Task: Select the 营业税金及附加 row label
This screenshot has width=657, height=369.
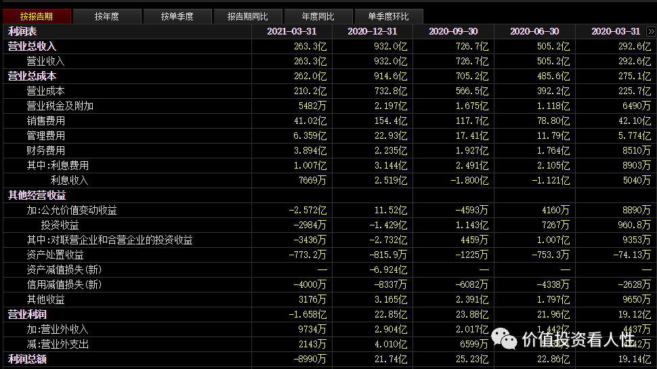Action: coord(60,106)
